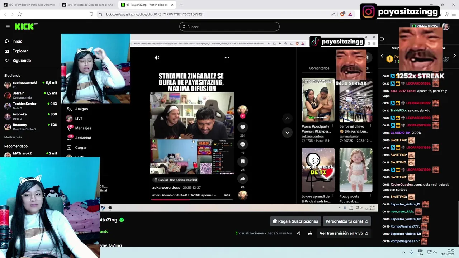Open CapCut easier editing banner
Screen dimensions: 459x258
click(x=175, y=180)
